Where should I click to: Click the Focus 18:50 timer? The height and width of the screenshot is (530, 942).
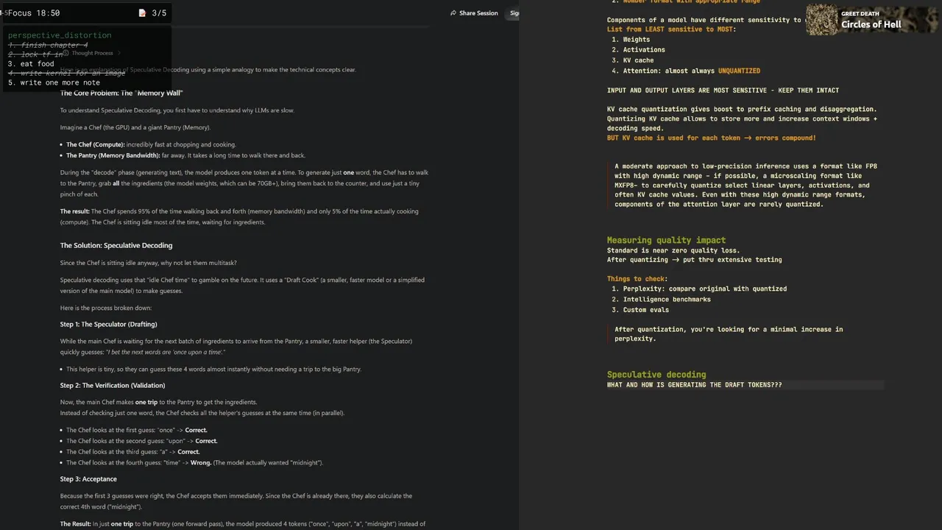coord(33,13)
